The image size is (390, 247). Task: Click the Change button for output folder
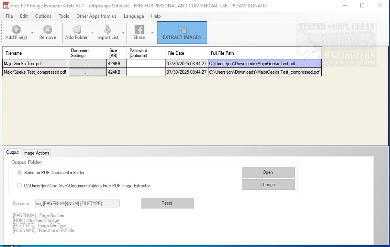268,184
